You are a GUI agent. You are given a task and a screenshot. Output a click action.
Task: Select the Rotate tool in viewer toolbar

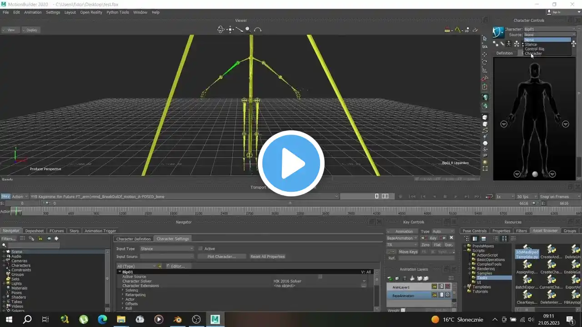(485, 62)
